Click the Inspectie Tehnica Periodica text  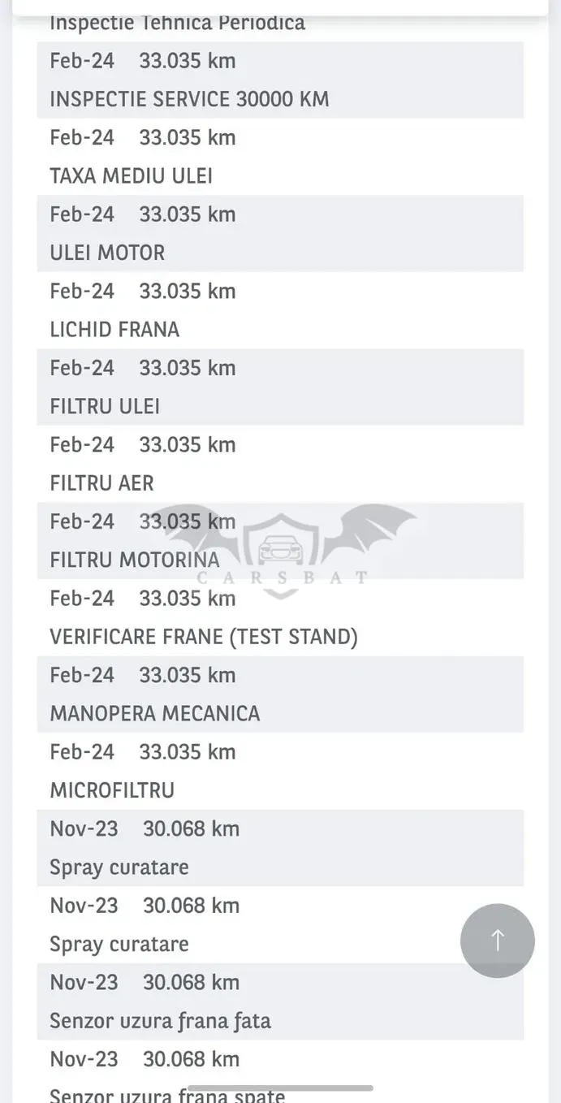tap(177, 23)
